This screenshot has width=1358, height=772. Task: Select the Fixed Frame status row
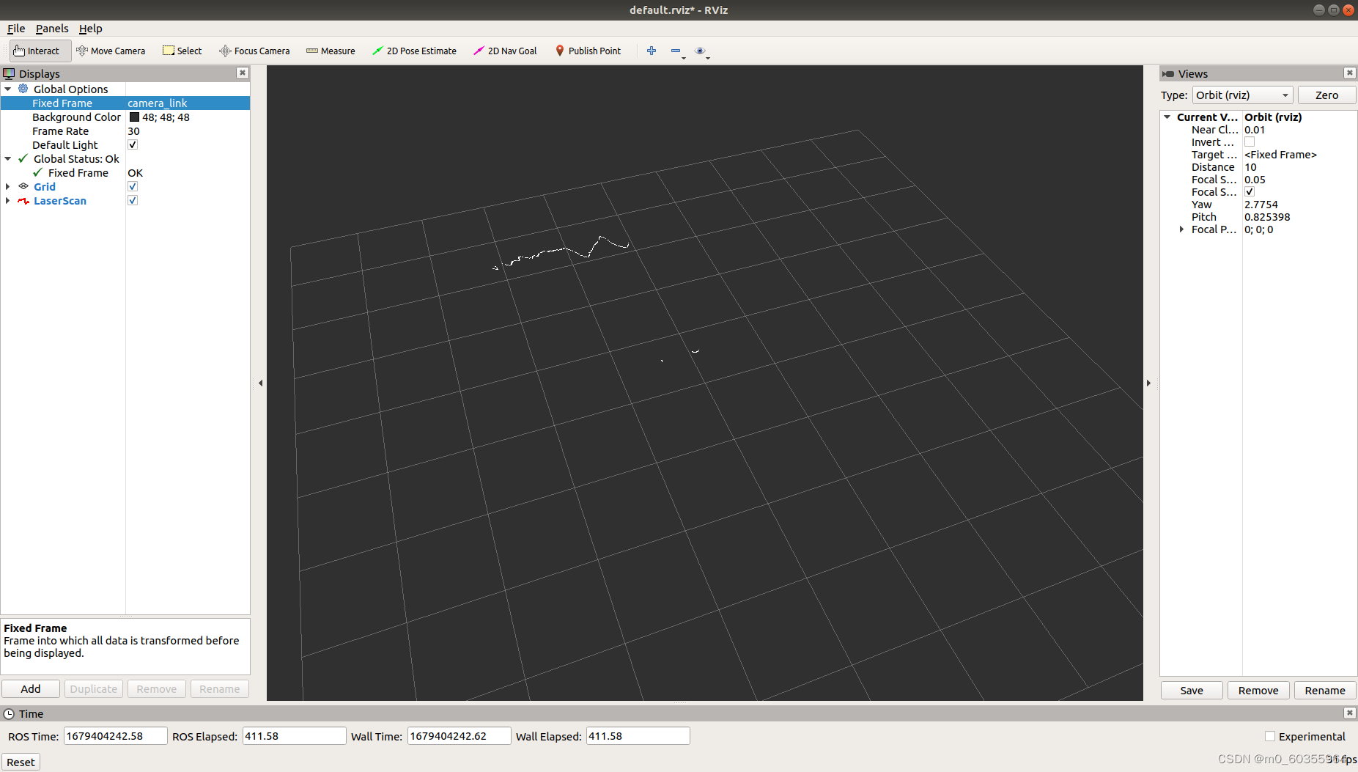tap(125, 173)
